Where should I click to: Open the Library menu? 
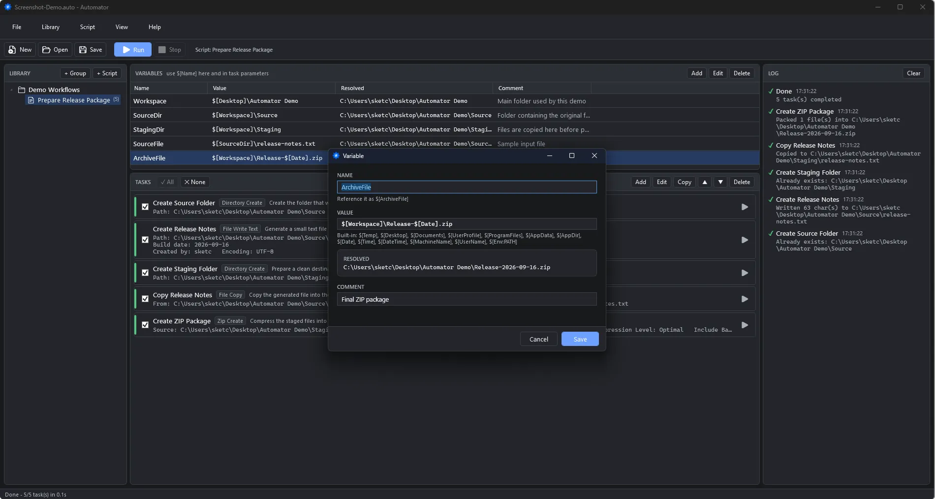pos(51,27)
